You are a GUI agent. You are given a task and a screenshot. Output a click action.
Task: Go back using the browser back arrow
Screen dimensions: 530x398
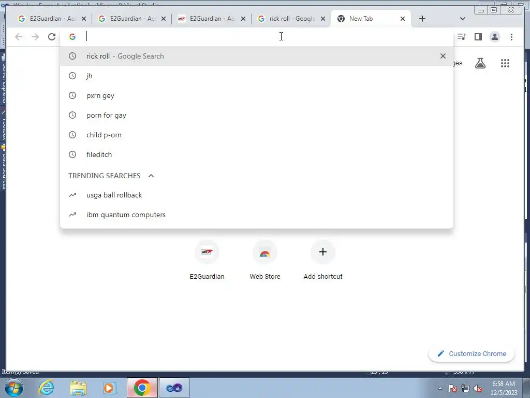[x=19, y=37]
